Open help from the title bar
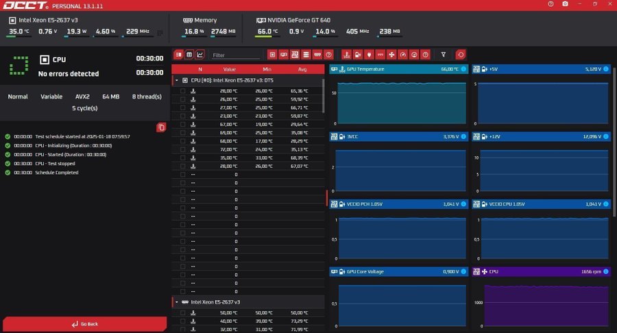 click(x=551, y=4)
